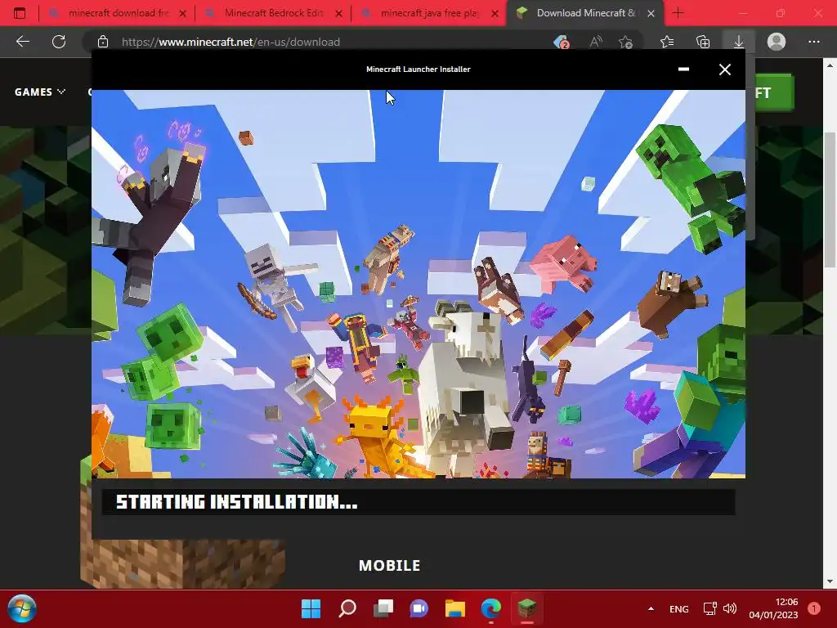
Task: Switch to 'minecraft download fre' tab
Action: pyautogui.click(x=117, y=13)
